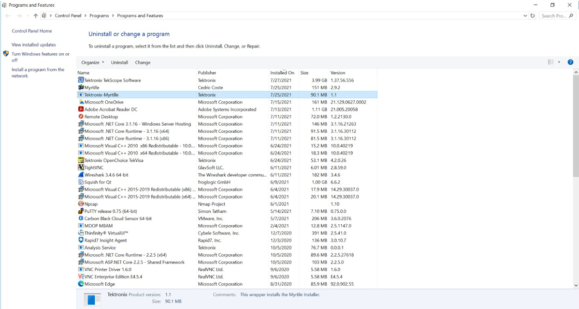The height and width of the screenshot is (309, 579).
Task: Expand the breadcrumb chevron after Control Panel
Action: [85, 16]
